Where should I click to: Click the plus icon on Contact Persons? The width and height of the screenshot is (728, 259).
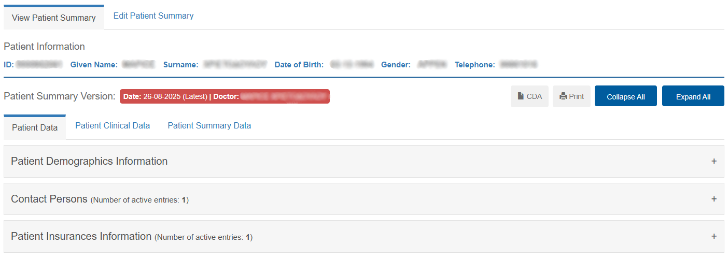(714, 199)
